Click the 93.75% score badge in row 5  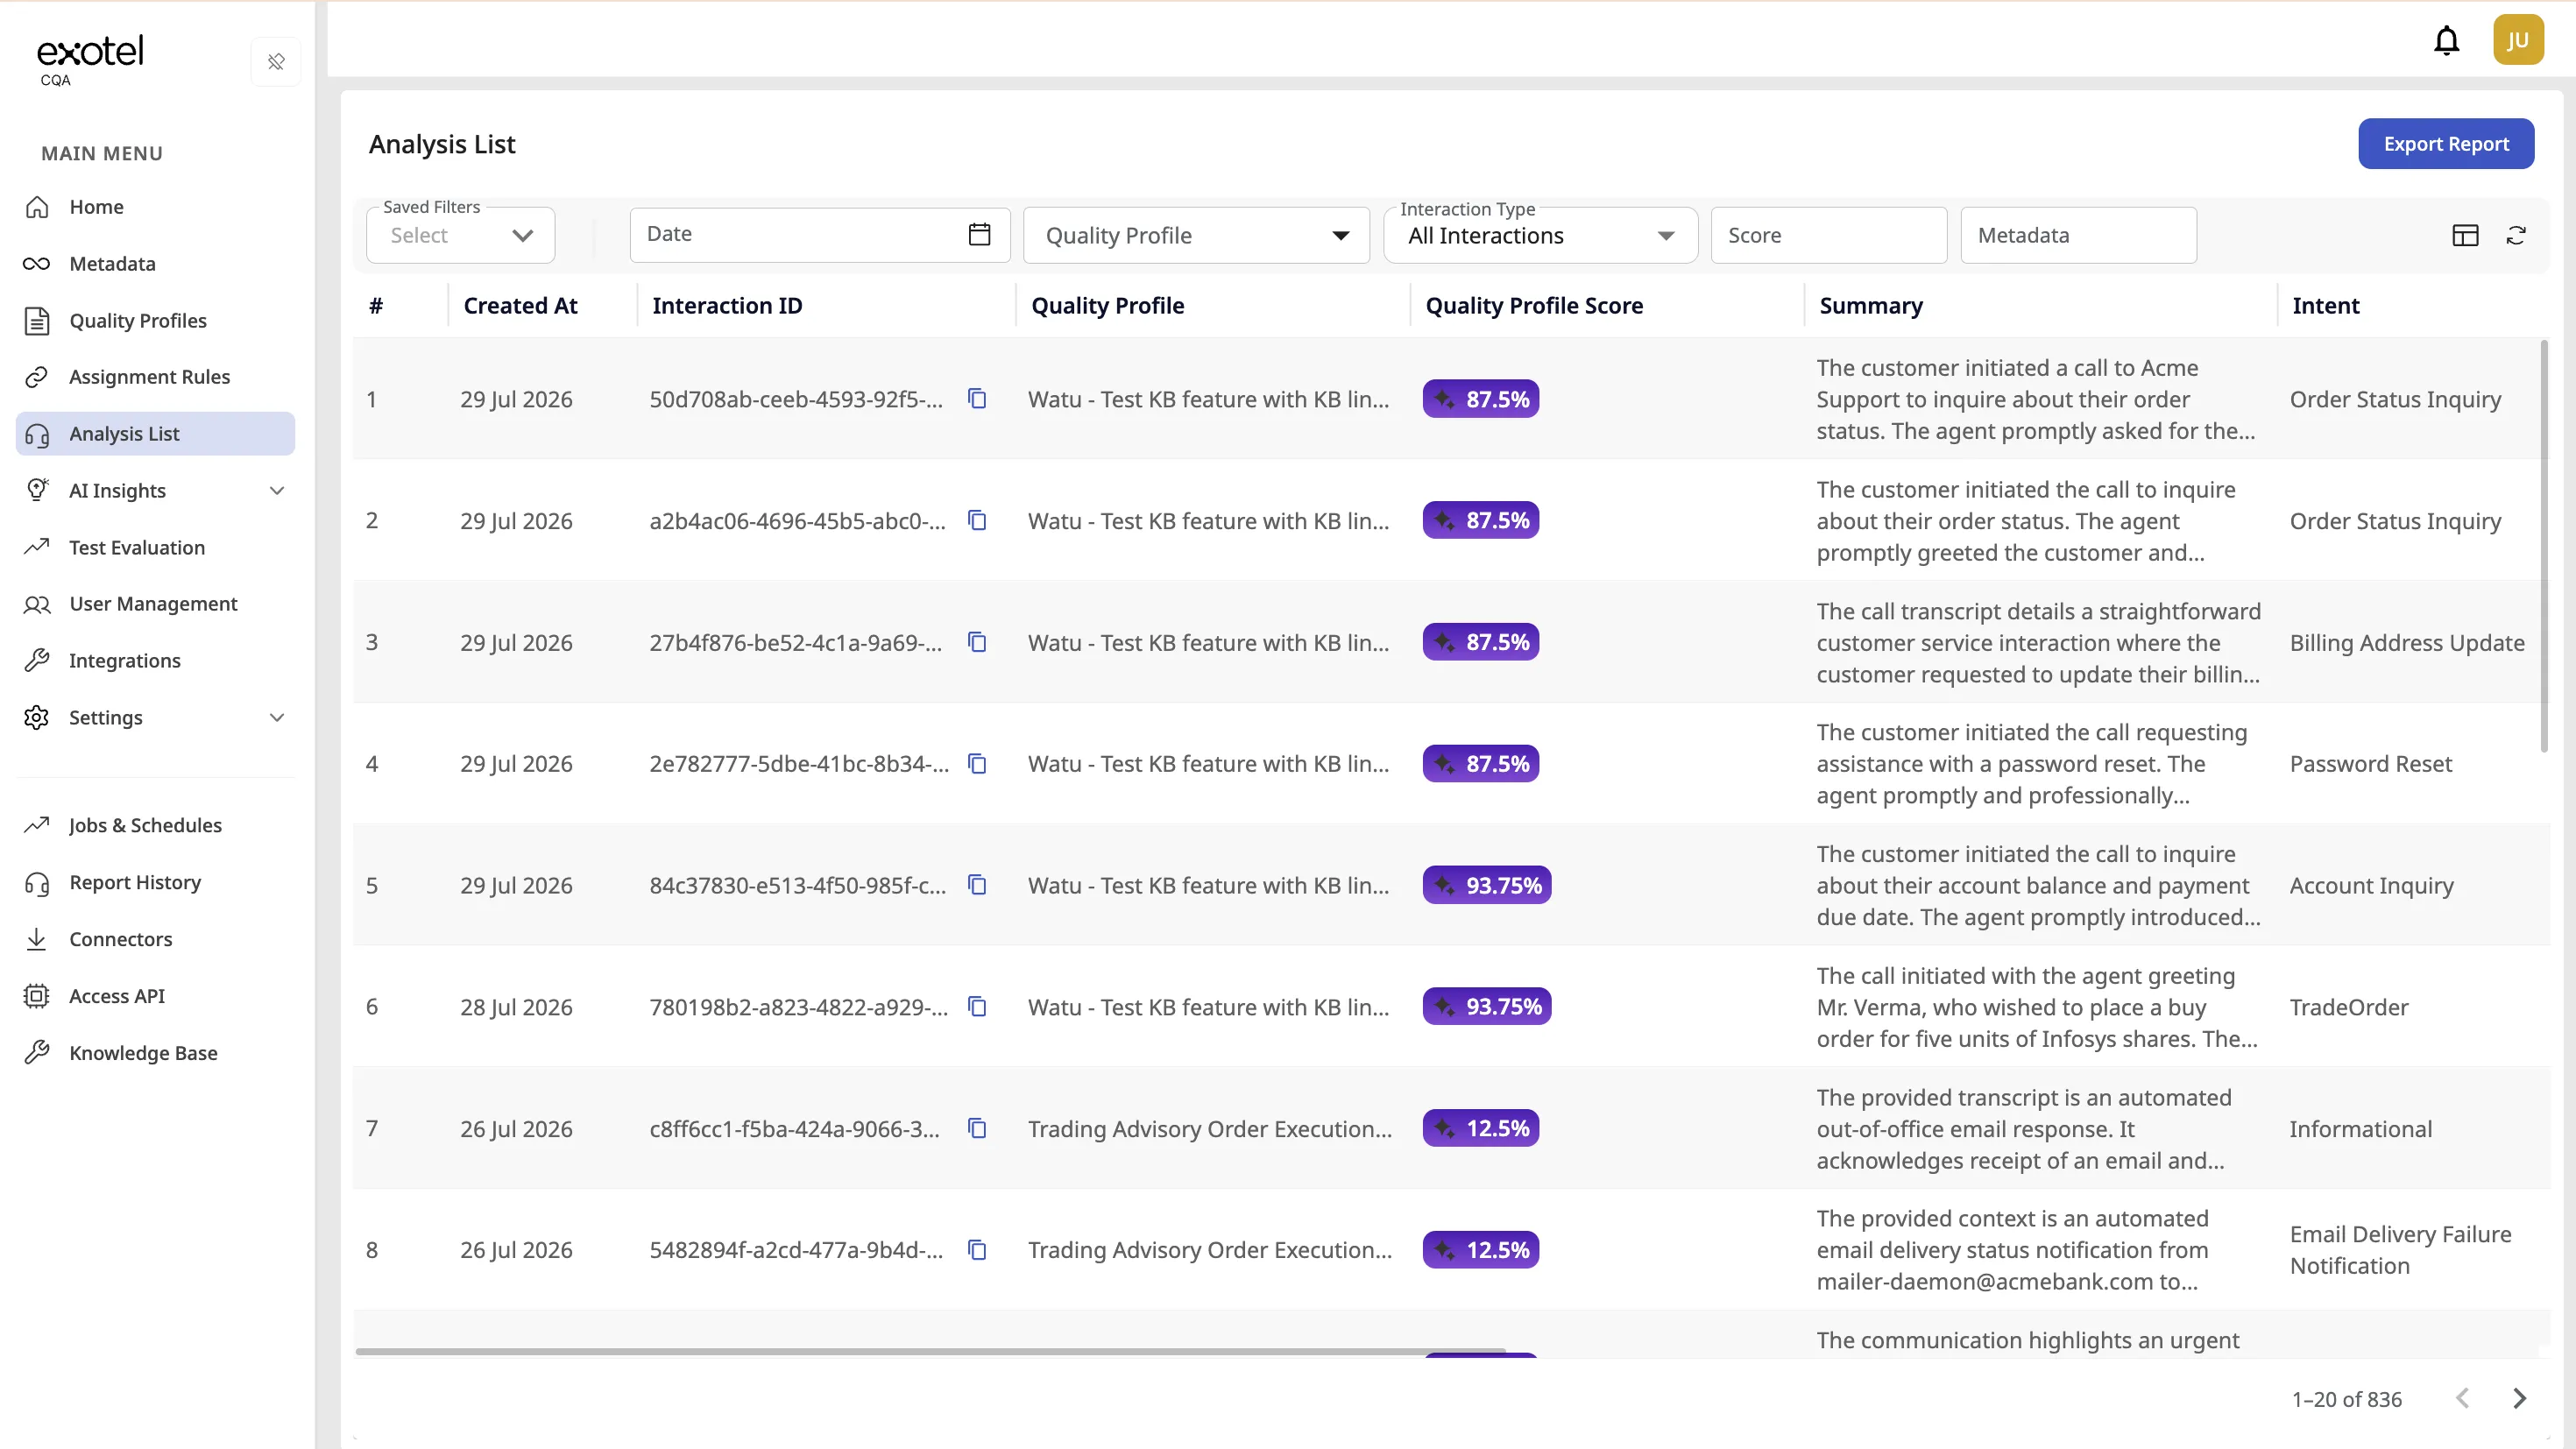pos(1486,885)
